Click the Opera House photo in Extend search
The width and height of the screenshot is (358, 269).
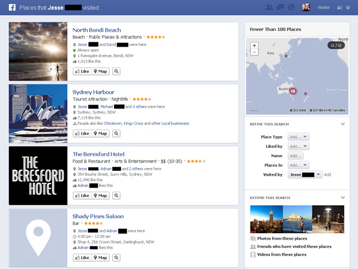(298, 219)
